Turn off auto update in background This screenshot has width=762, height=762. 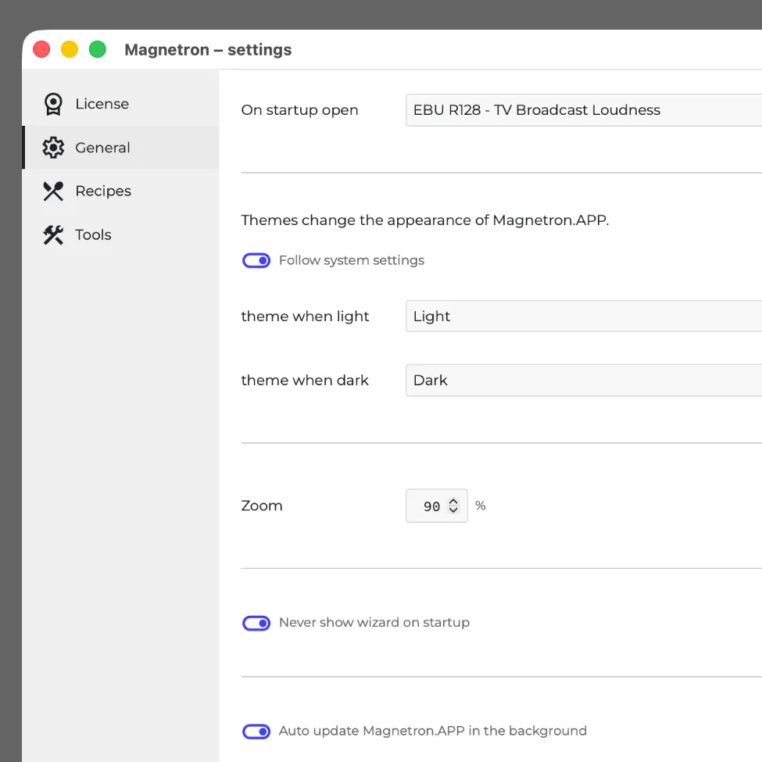pos(256,732)
